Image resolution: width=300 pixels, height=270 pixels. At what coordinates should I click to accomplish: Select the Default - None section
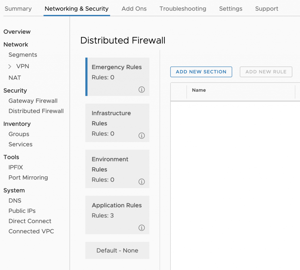(117, 250)
